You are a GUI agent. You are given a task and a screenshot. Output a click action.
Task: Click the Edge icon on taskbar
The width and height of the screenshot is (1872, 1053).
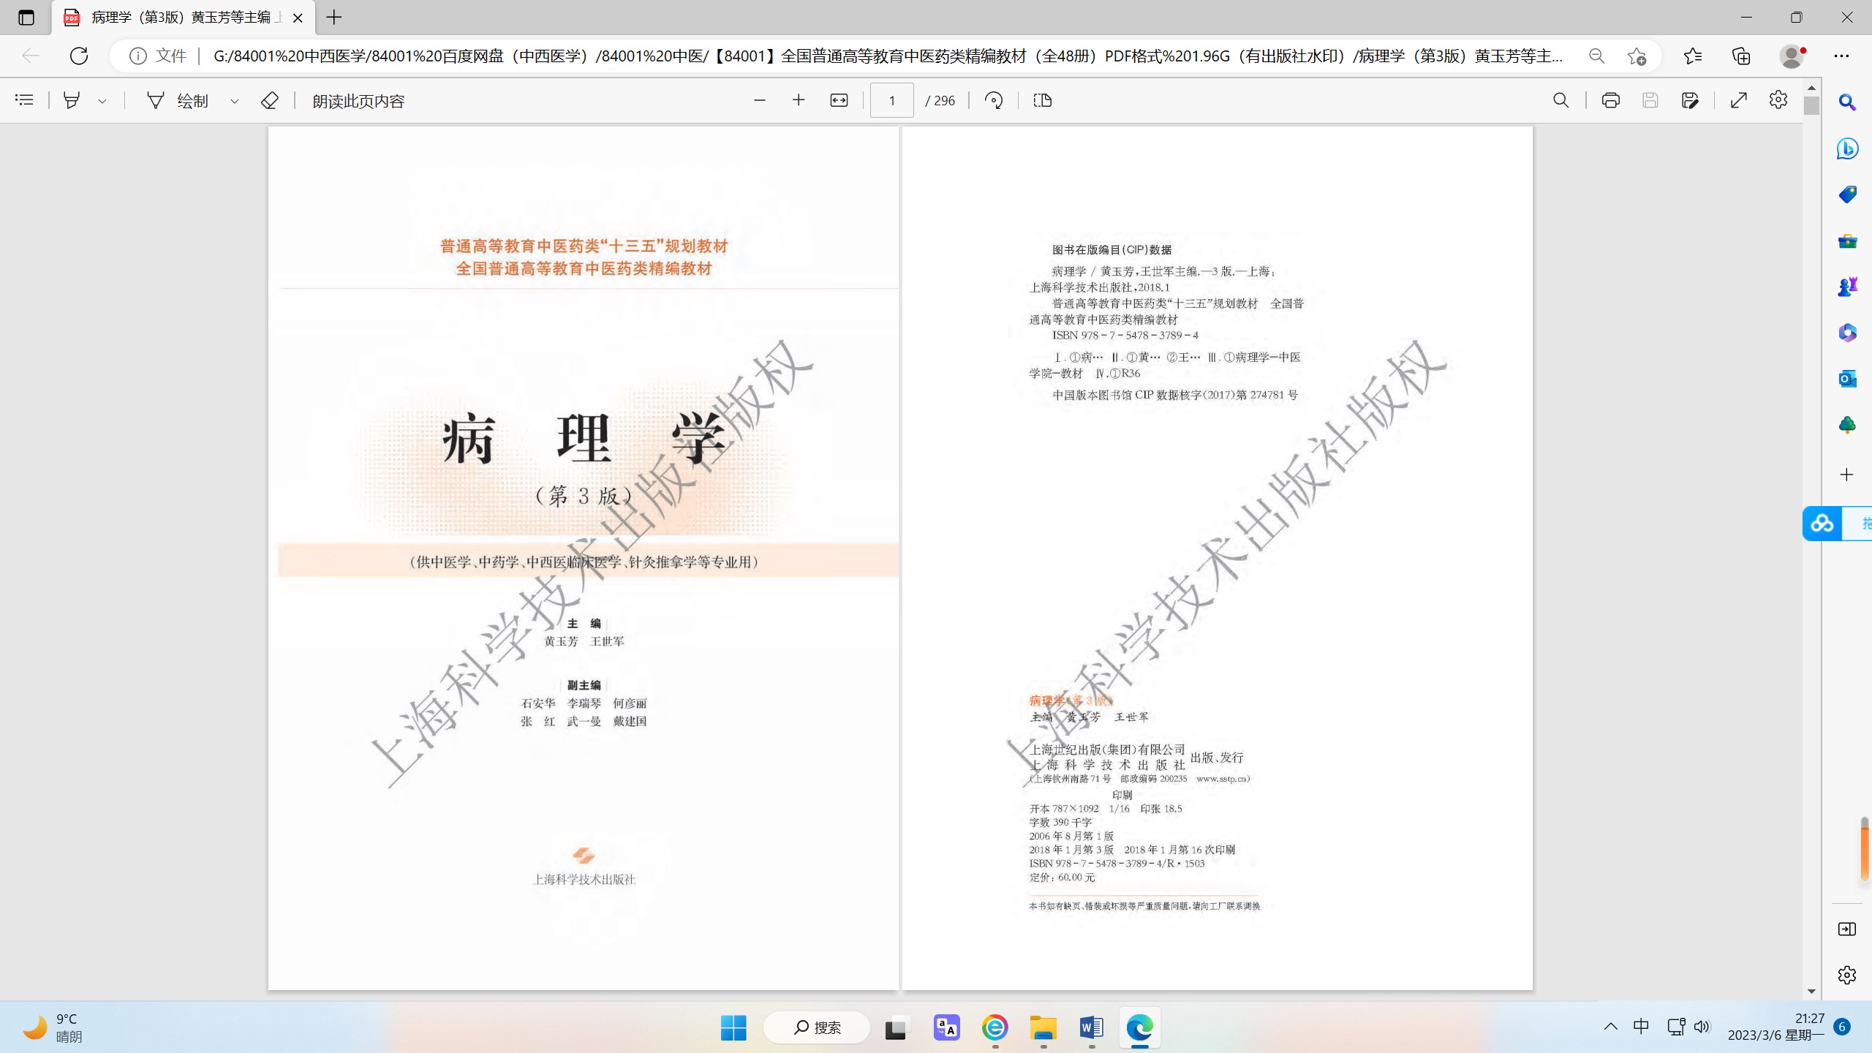(x=1140, y=1027)
